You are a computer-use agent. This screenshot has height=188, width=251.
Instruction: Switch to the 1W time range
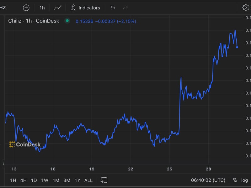[x=45, y=180]
